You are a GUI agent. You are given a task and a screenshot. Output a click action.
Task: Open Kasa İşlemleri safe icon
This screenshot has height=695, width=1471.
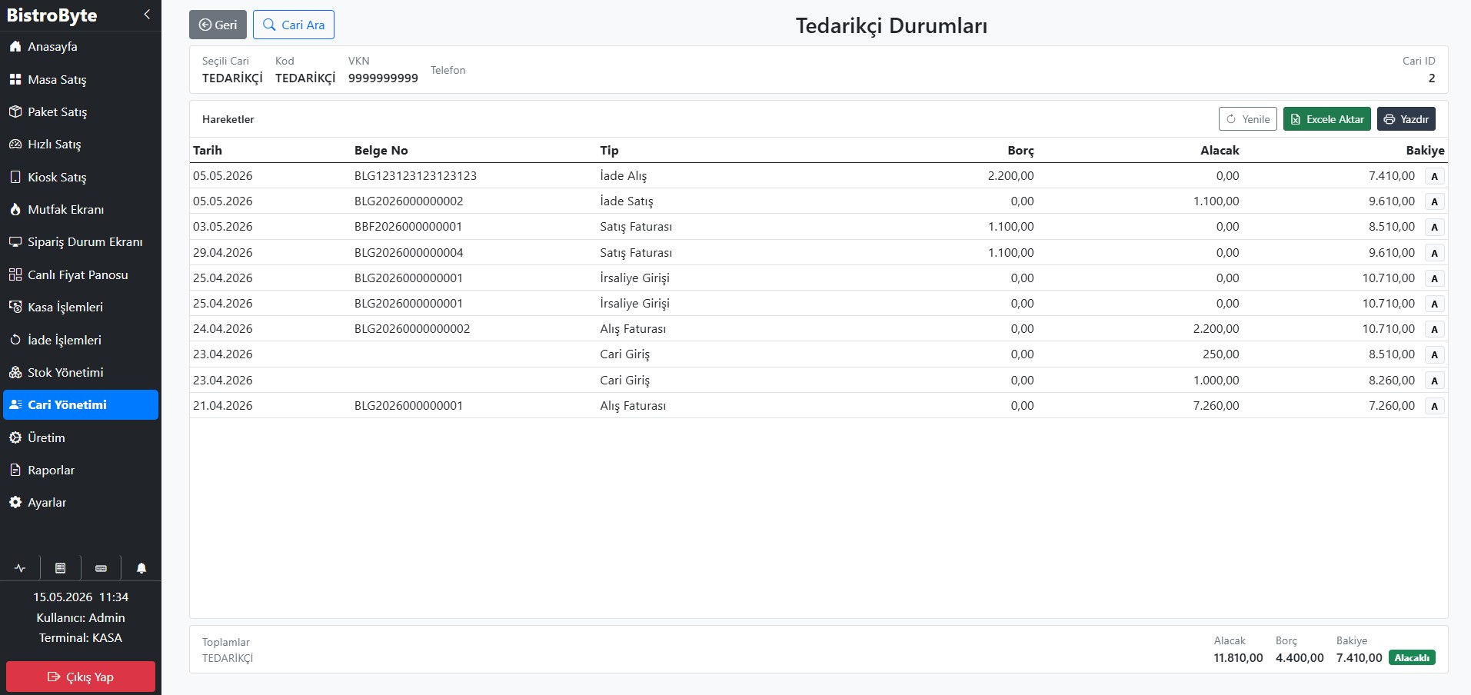[15, 307]
